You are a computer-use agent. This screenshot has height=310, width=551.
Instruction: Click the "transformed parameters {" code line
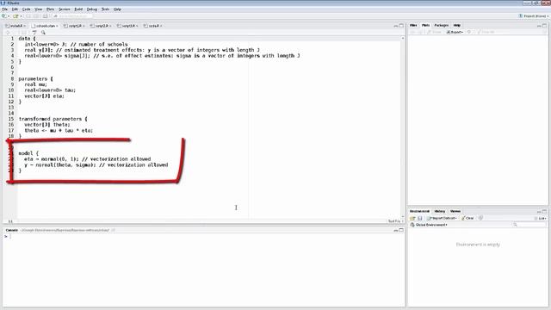click(53, 119)
